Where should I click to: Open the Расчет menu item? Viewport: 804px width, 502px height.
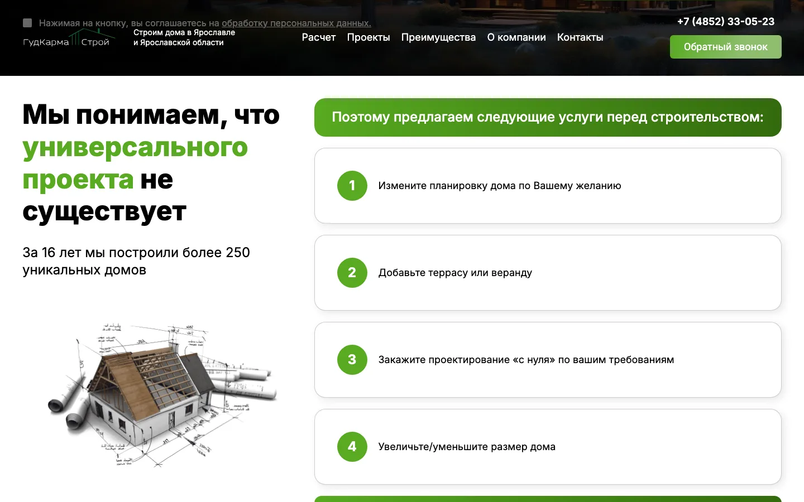tap(319, 37)
